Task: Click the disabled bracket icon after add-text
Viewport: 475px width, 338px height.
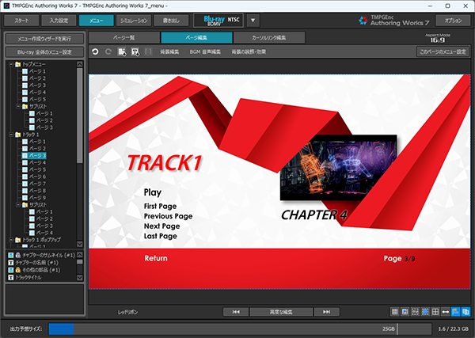Action: (x=148, y=51)
